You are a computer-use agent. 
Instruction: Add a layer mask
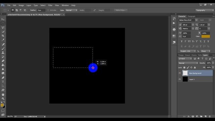pyautogui.click(x=193, y=117)
